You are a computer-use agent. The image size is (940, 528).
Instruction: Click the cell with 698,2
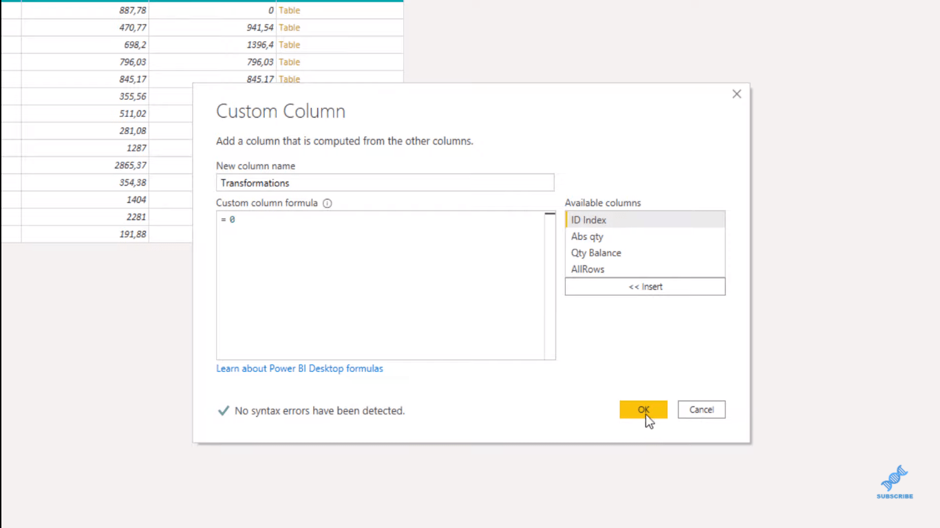[85, 45]
